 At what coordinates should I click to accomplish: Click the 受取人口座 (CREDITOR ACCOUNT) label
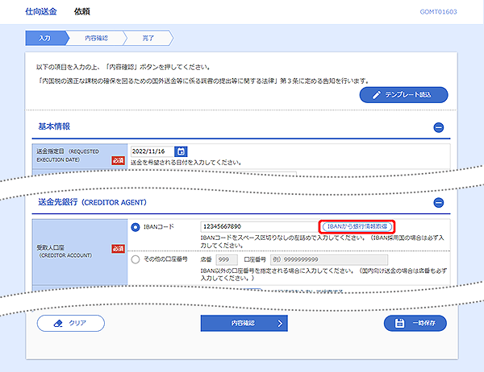(x=65, y=251)
